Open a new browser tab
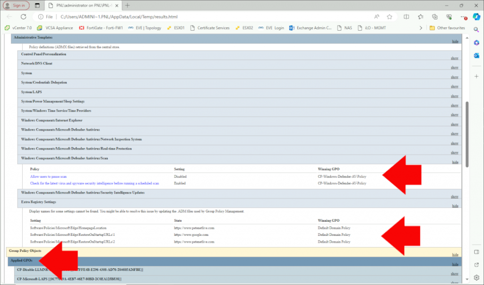Viewport: 484px width, 285px height. (128, 5)
